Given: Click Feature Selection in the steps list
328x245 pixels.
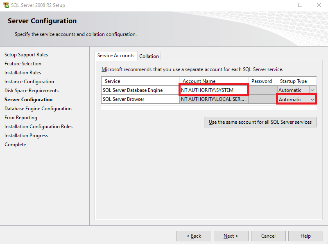Looking at the screenshot, I should pyautogui.click(x=23, y=64).
